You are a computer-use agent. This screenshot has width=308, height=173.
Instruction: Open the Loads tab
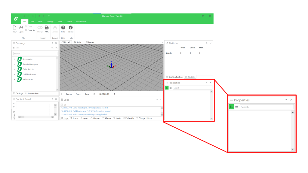point(74,118)
